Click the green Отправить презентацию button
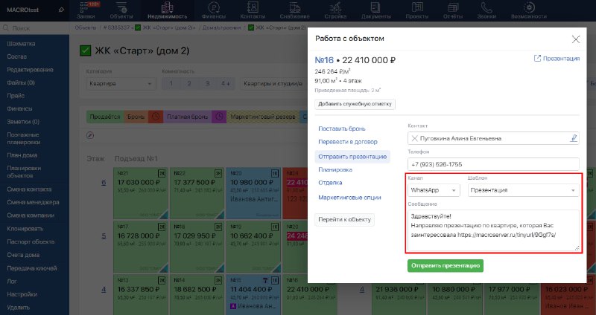Image resolution: width=596 pixels, height=315 pixels. click(446, 266)
